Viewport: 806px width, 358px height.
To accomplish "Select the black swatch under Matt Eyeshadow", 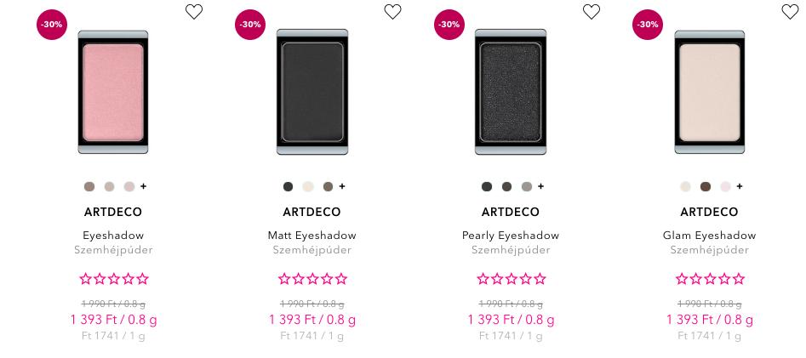I will (x=288, y=186).
